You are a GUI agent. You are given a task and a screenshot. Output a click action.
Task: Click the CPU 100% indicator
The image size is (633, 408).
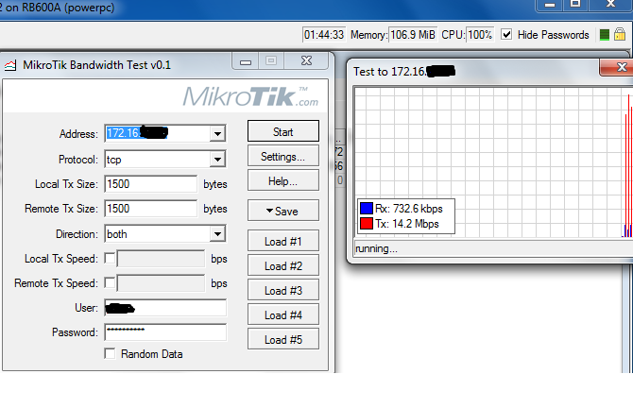pos(480,35)
